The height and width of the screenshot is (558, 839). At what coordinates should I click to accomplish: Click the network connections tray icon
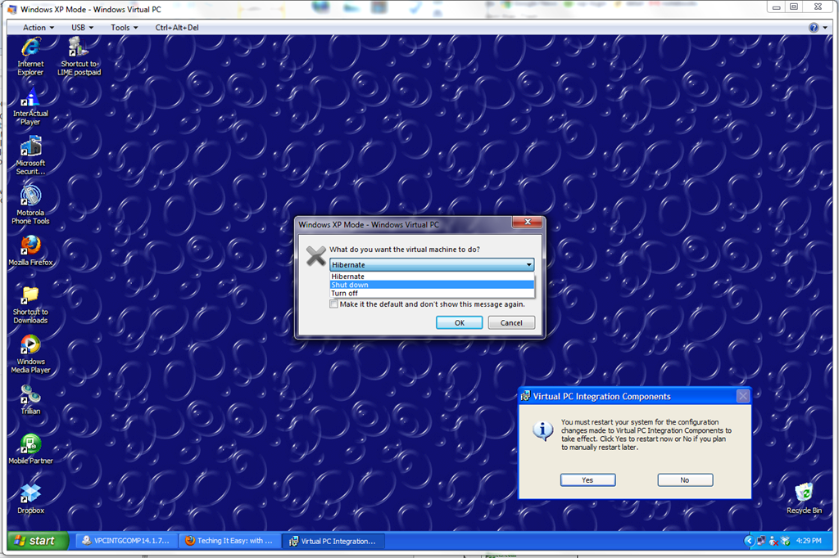pos(761,541)
